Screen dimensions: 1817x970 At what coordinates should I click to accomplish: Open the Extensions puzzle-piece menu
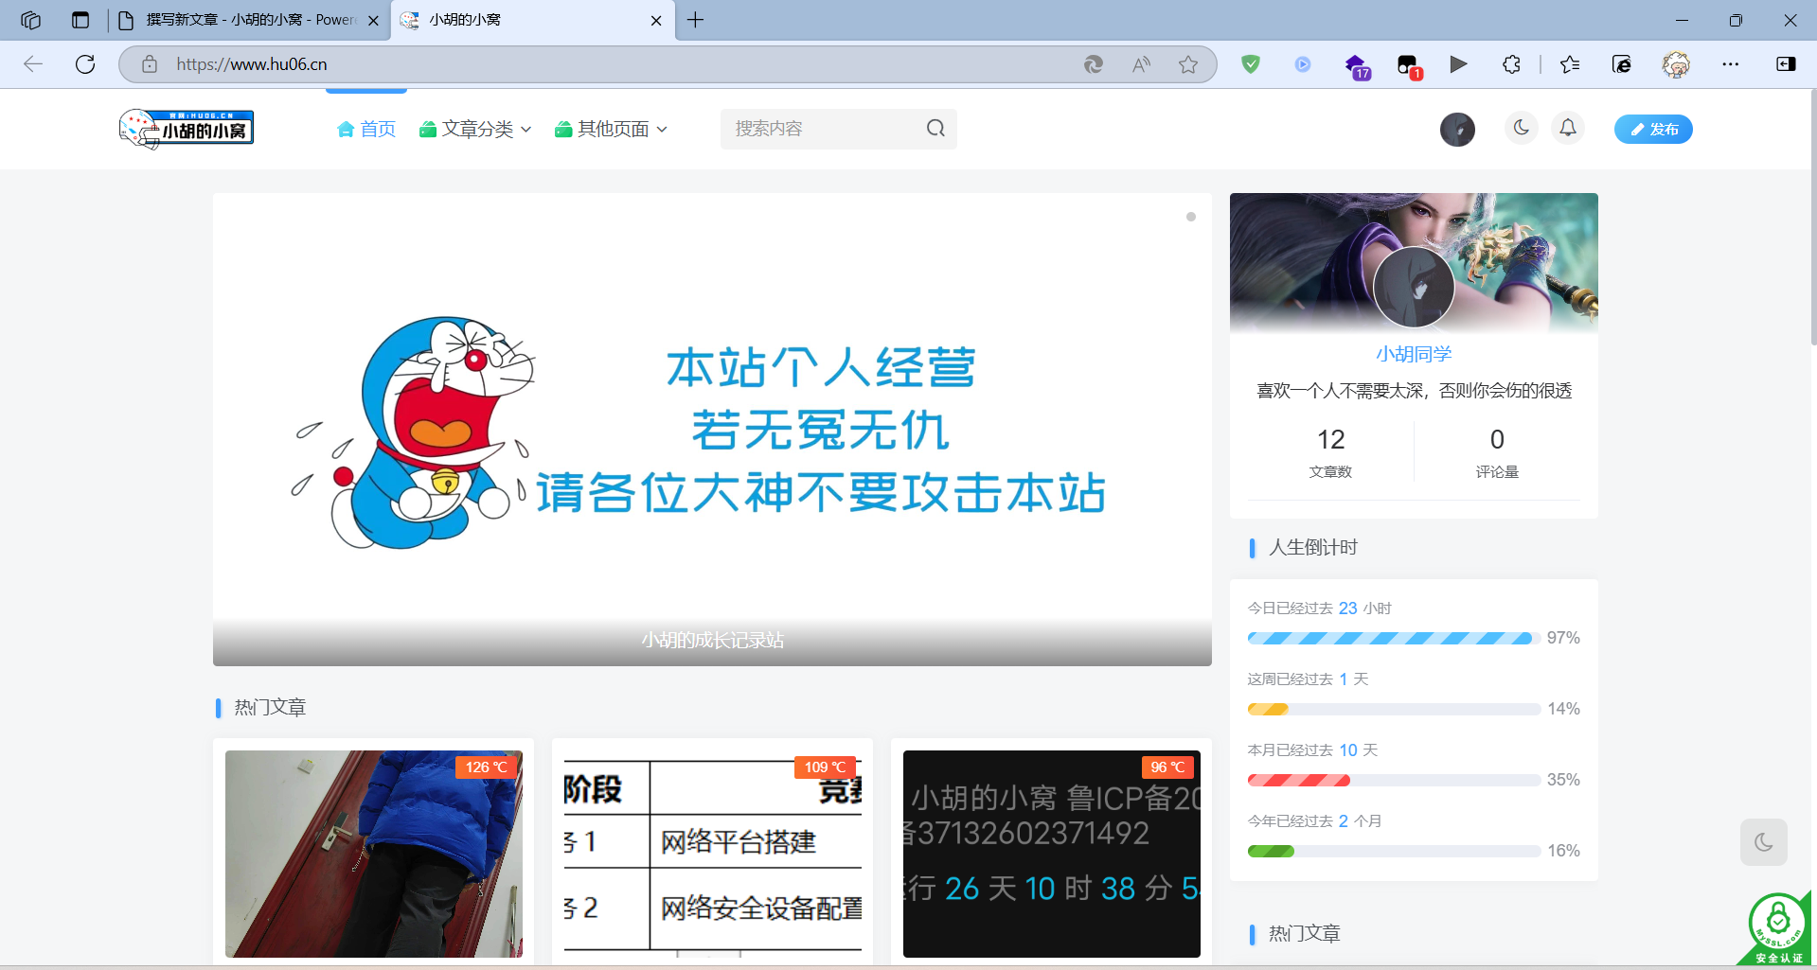click(1511, 64)
